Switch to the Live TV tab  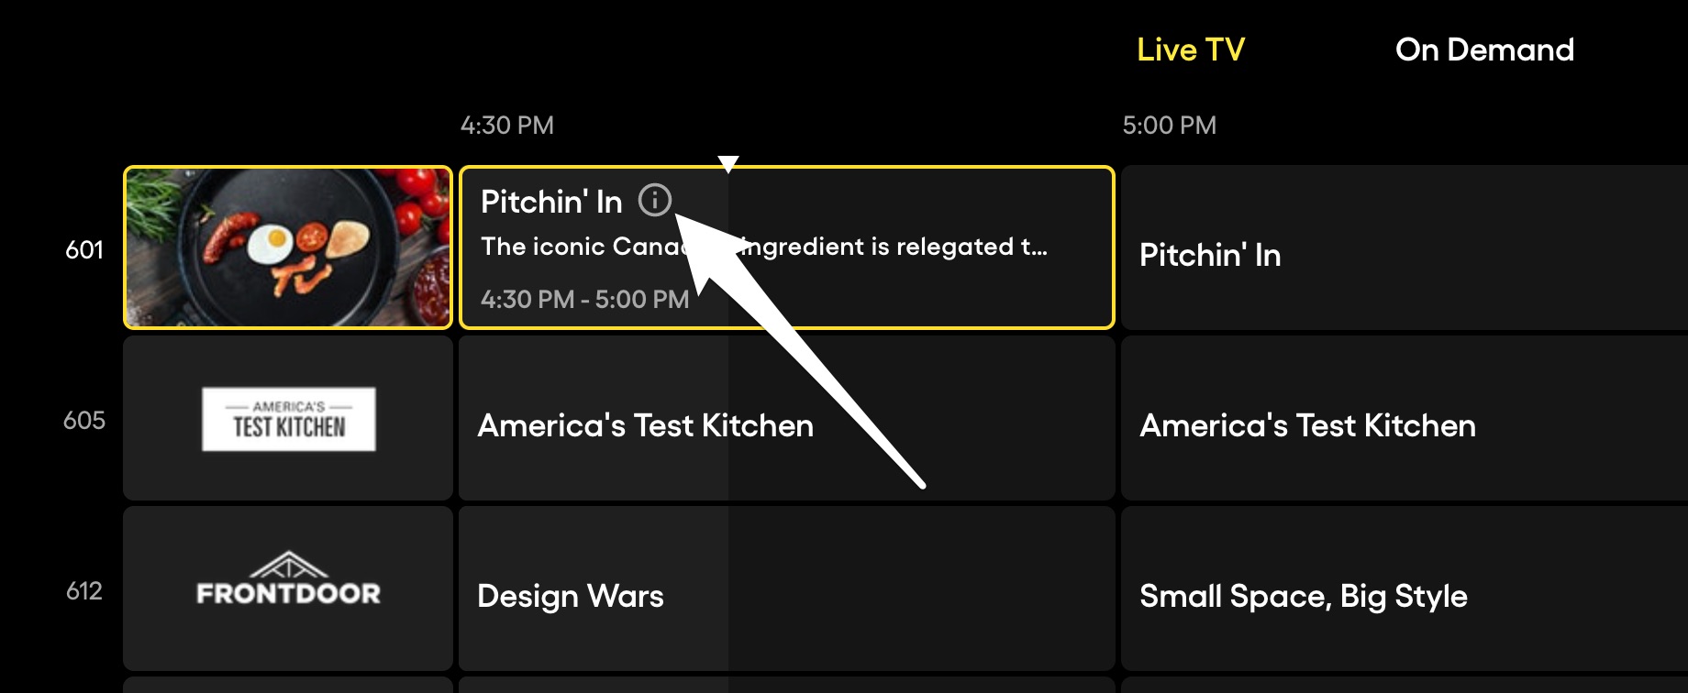tap(1190, 49)
